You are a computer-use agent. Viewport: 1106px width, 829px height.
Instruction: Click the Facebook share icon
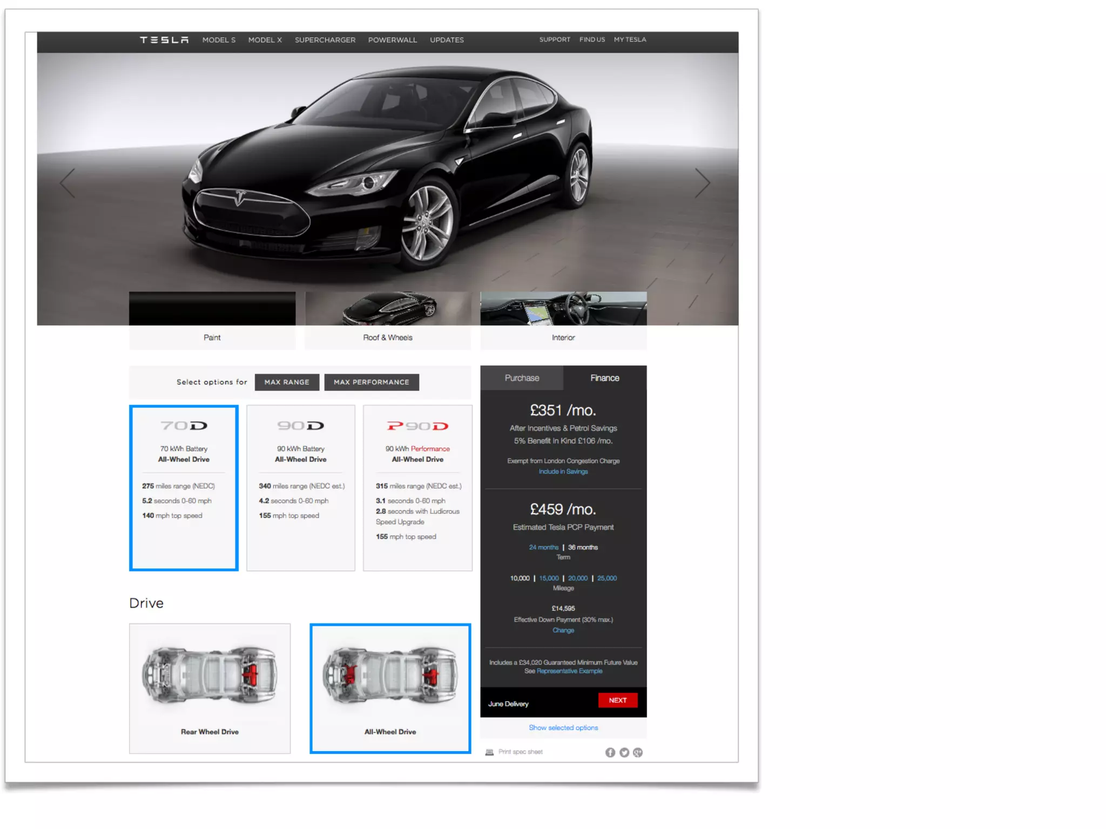point(610,752)
